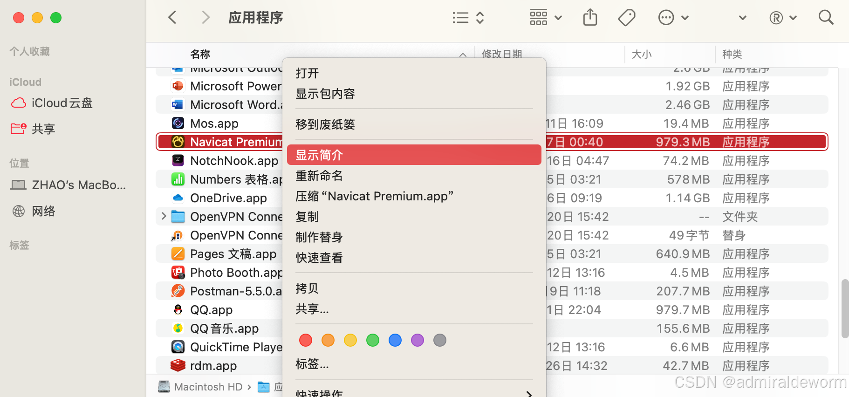The height and width of the screenshot is (397, 849).
Task: Select the QuickTime Player icon
Action: [x=178, y=347]
